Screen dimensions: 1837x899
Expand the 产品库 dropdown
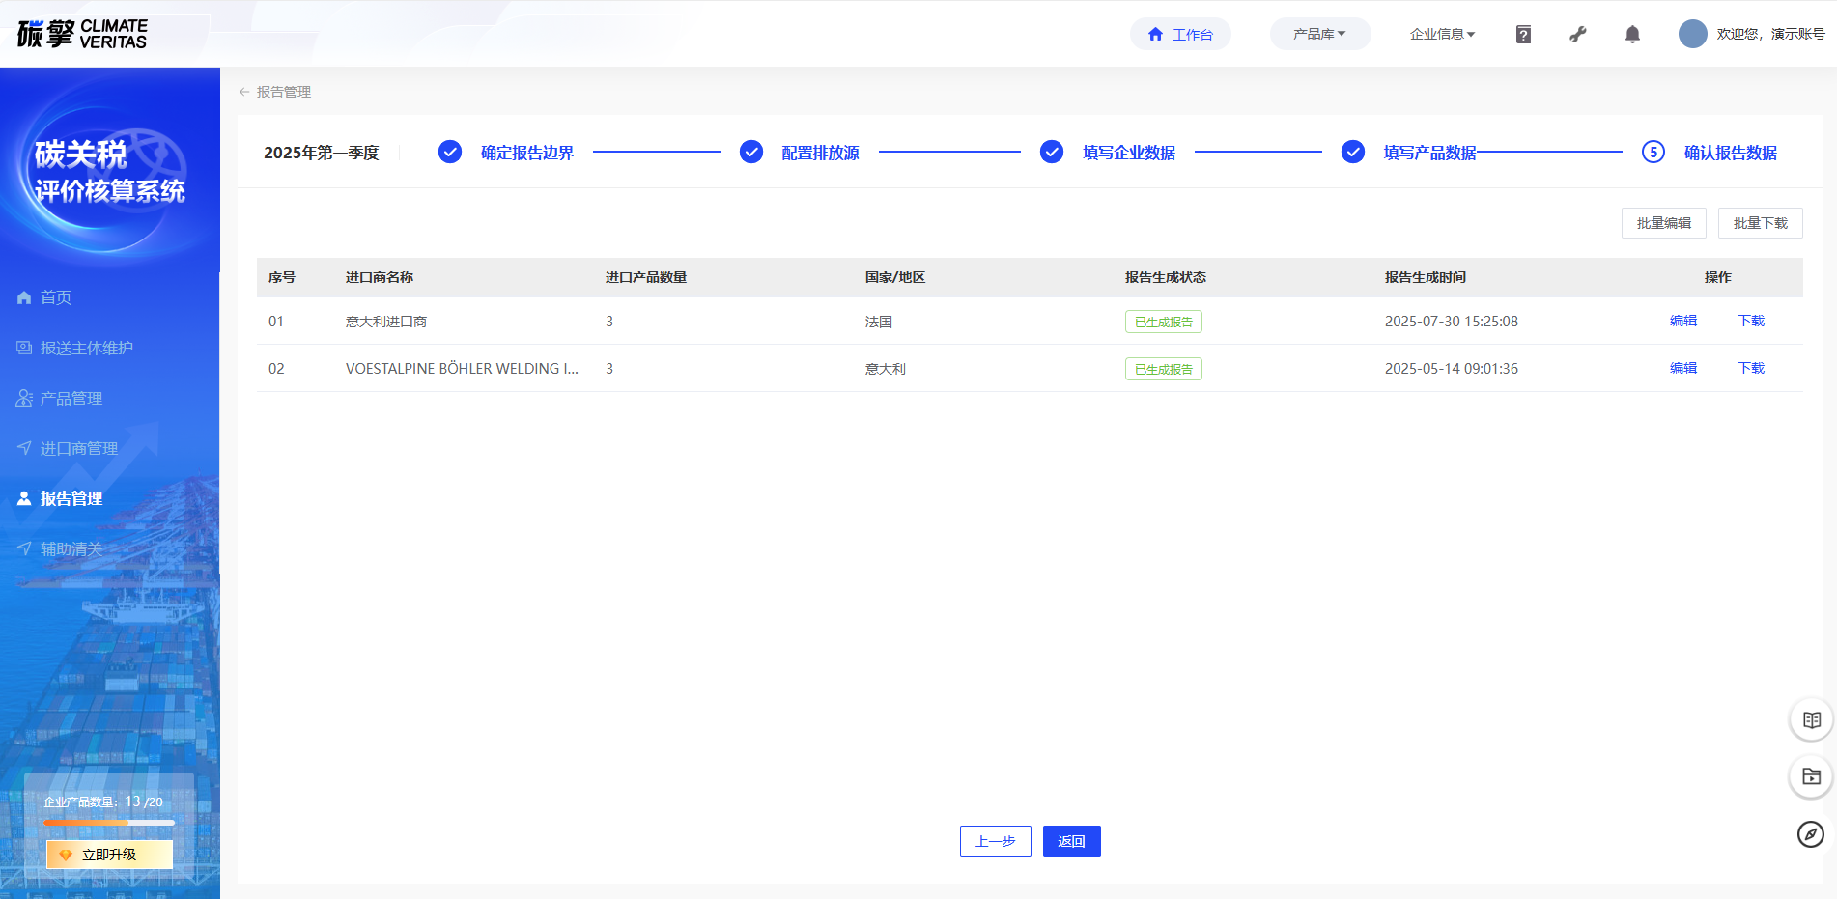(x=1319, y=34)
